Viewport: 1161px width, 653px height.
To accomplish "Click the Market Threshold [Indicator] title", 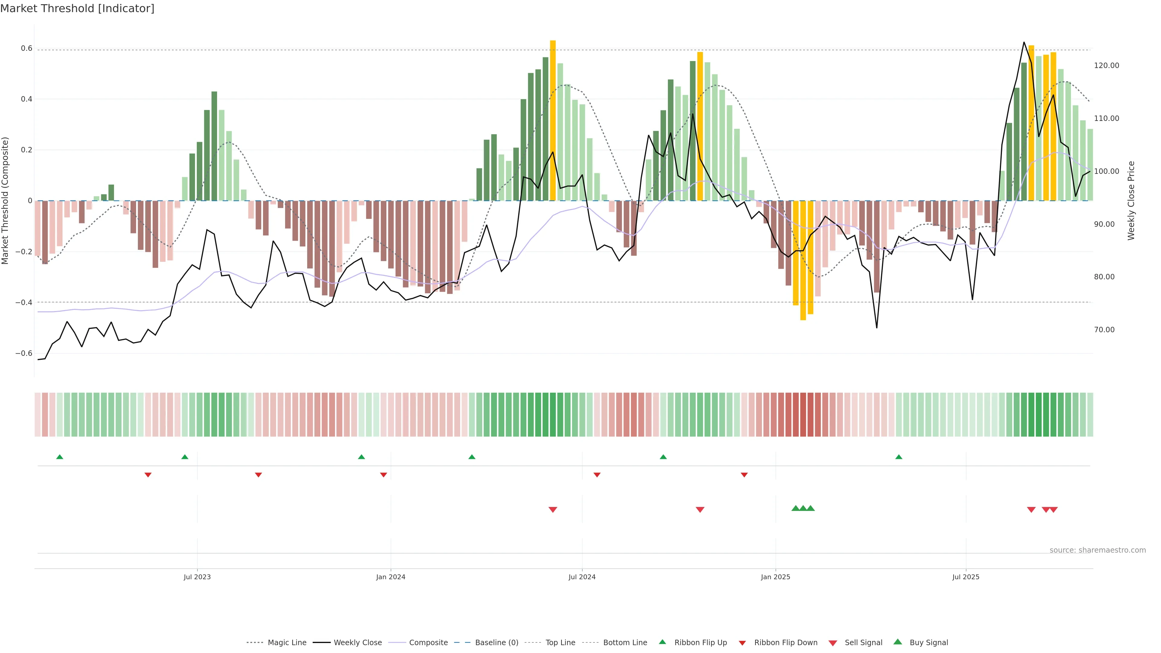I will pos(77,8).
